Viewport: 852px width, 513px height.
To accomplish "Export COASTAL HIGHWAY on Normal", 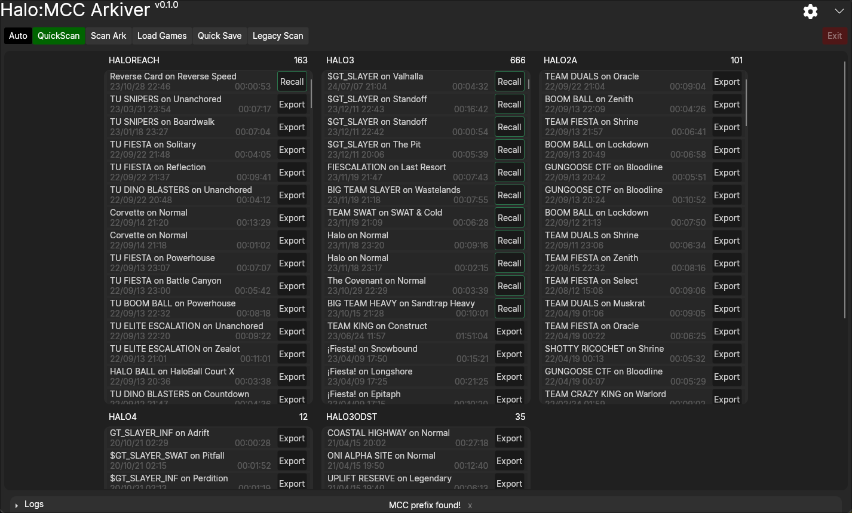I will pos(510,438).
